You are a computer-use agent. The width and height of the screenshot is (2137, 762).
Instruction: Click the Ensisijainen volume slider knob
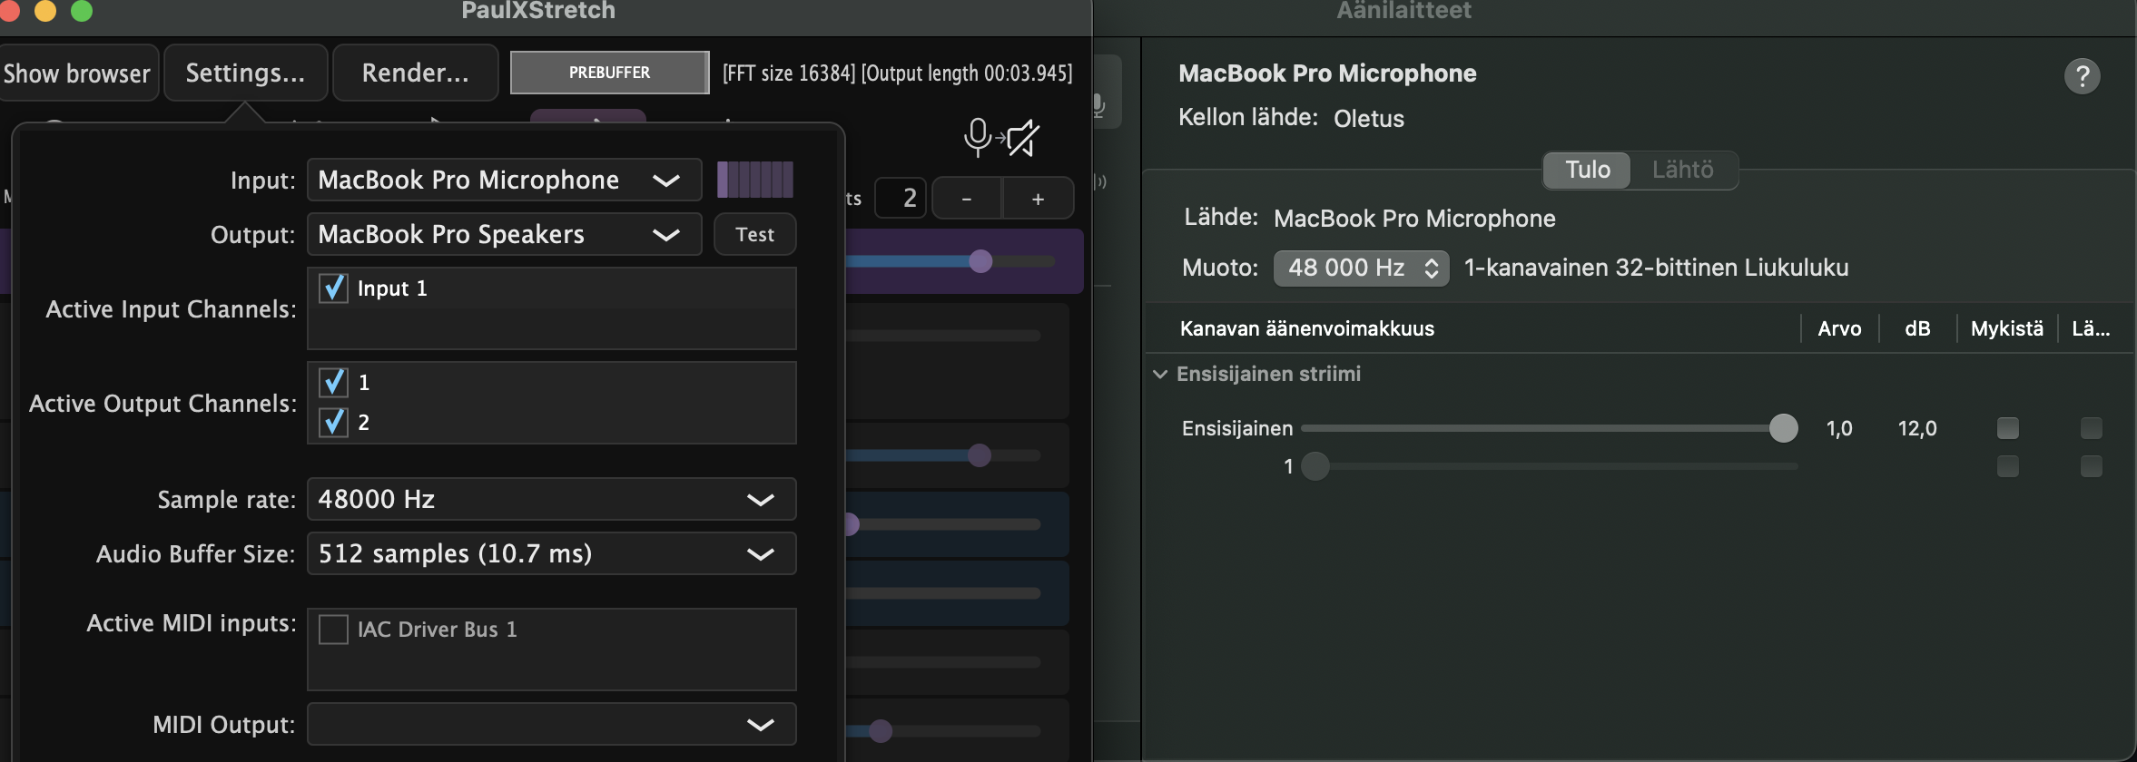(1783, 428)
